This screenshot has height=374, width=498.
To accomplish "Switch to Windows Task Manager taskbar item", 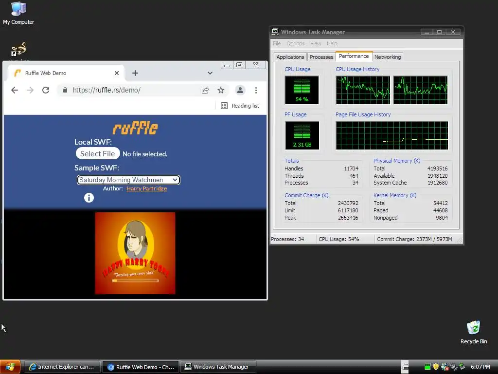I will [218, 367].
